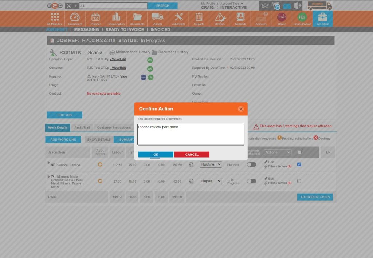The width and height of the screenshot is (373, 258).
Task: Select the Assets truck icon
Action: 157,18
